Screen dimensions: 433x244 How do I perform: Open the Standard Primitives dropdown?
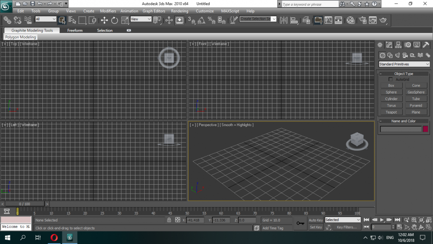click(404, 64)
